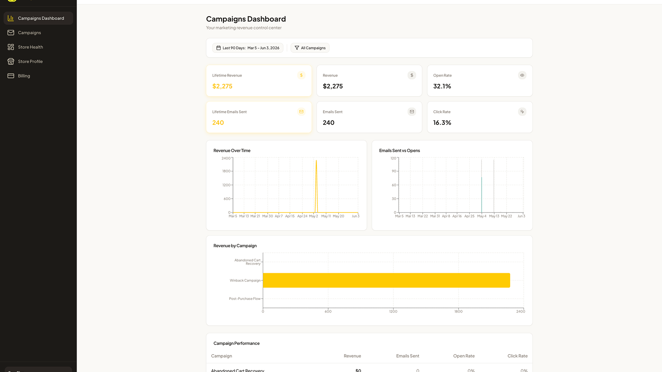
Task: Click the Campaigns envelope icon in sidebar
Action: pyautogui.click(x=11, y=33)
